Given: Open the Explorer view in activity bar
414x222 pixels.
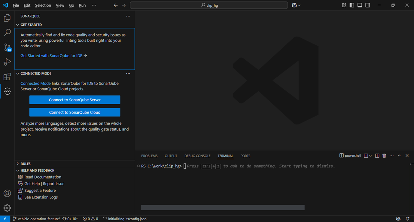Looking at the screenshot, I should point(7,18).
